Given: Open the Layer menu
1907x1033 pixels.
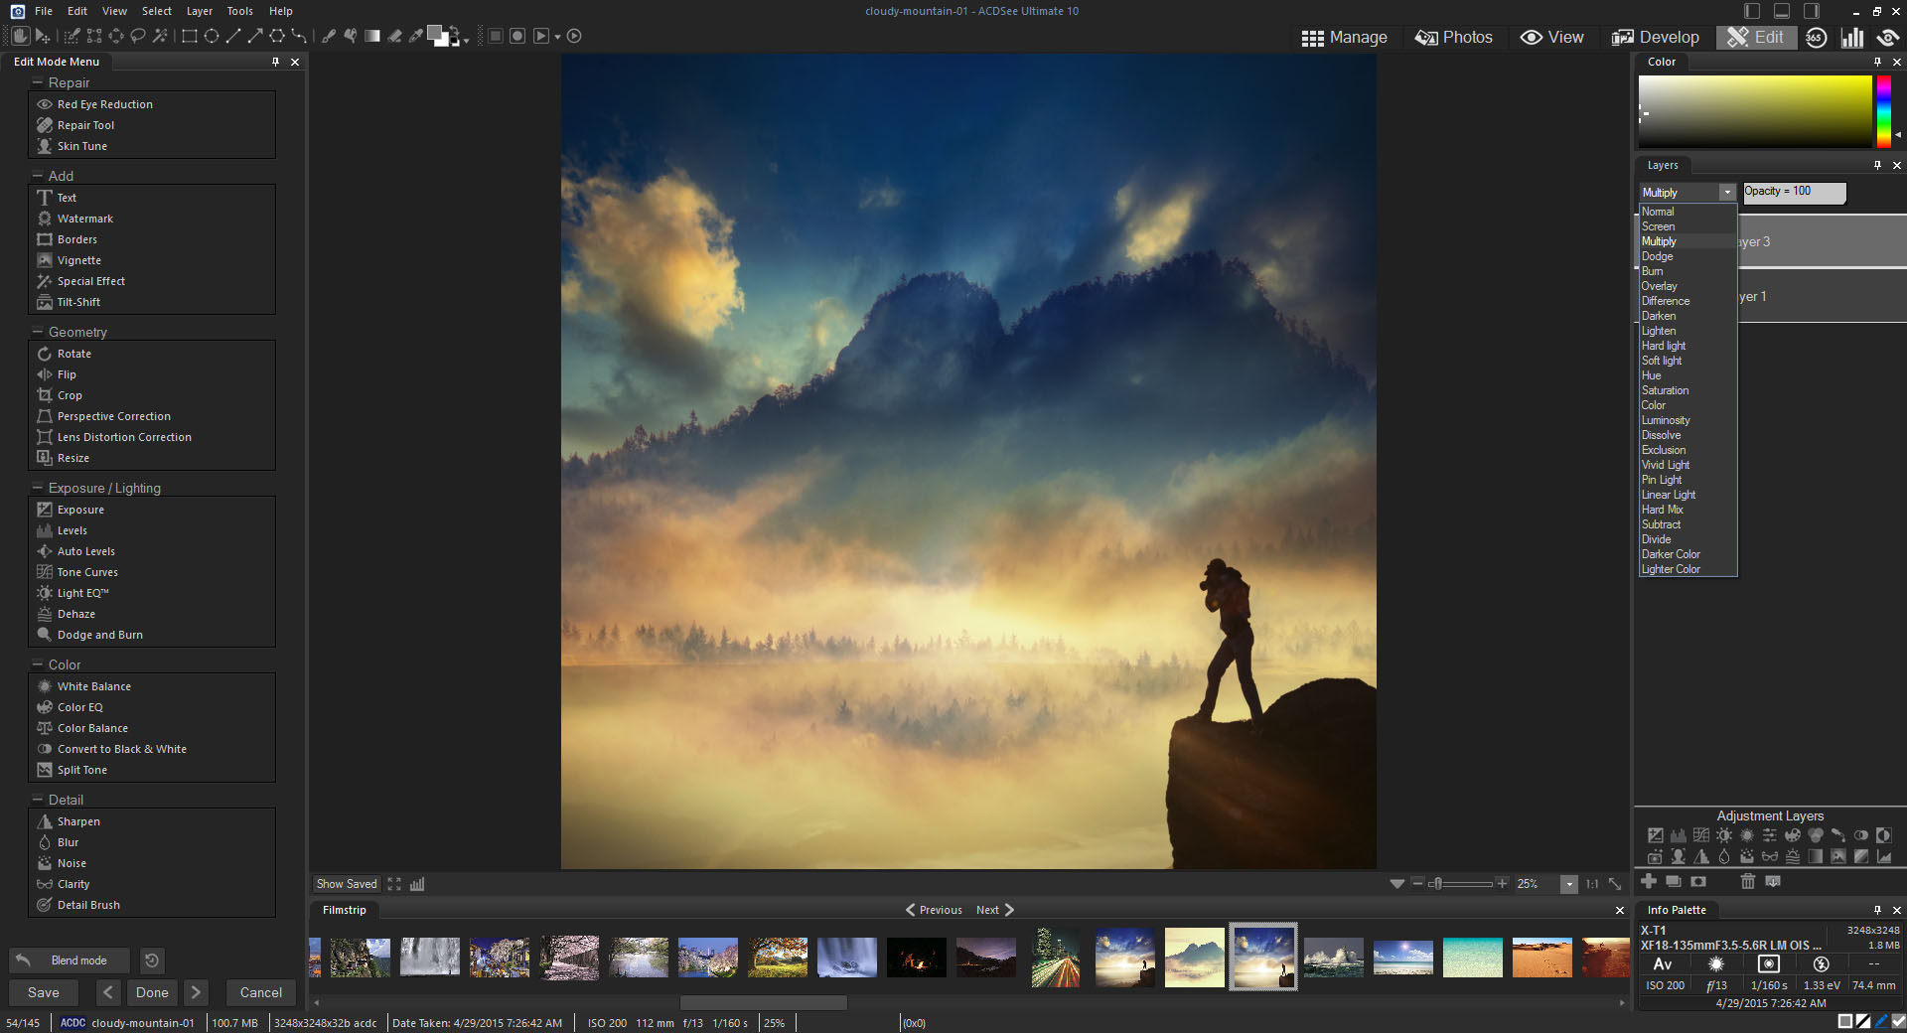Looking at the screenshot, I should pyautogui.click(x=199, y=11).
